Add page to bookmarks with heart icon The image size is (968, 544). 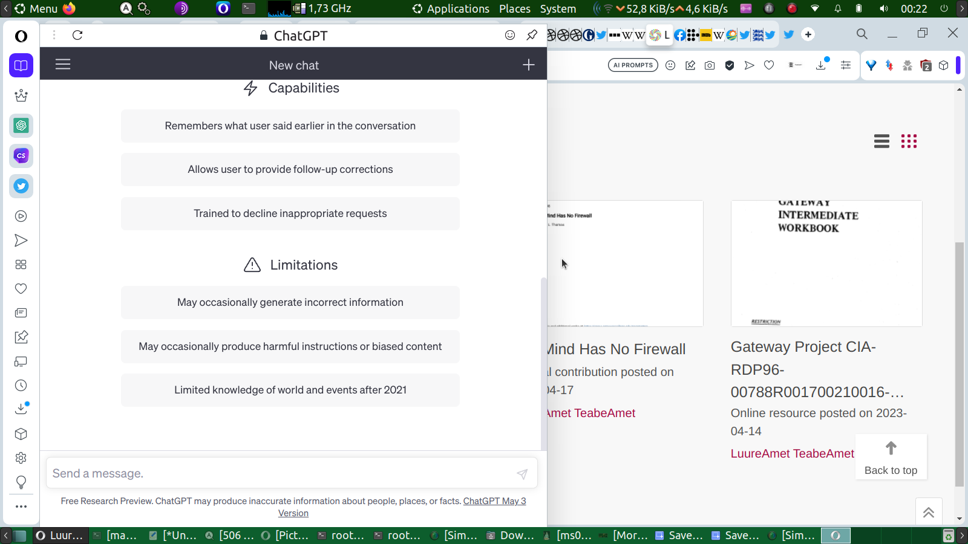pyautogui.click(x=769, y=65)
